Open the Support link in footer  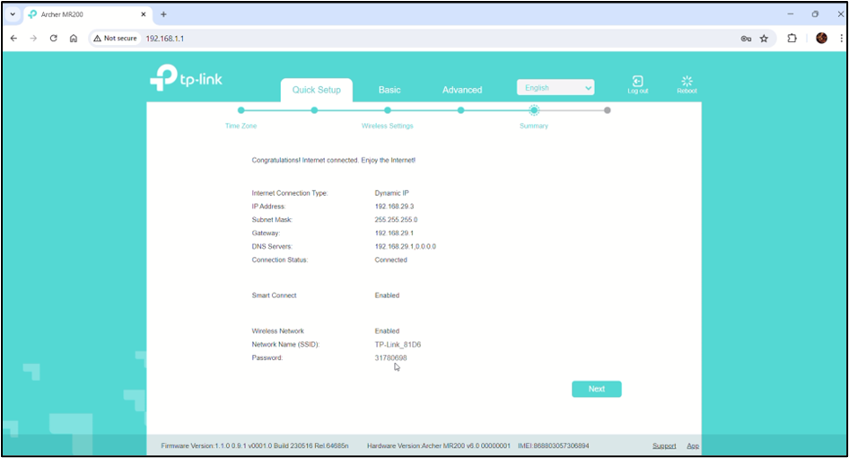tap(664, 445)
